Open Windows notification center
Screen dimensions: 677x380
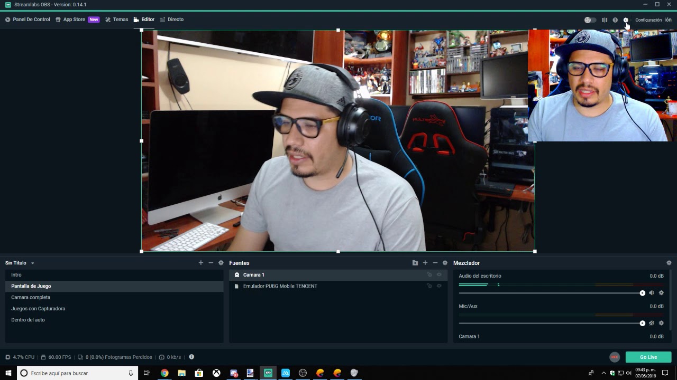point(665,373)
